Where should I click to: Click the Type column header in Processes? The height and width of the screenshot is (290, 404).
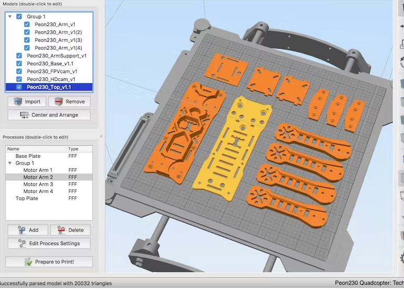(79, 149)
